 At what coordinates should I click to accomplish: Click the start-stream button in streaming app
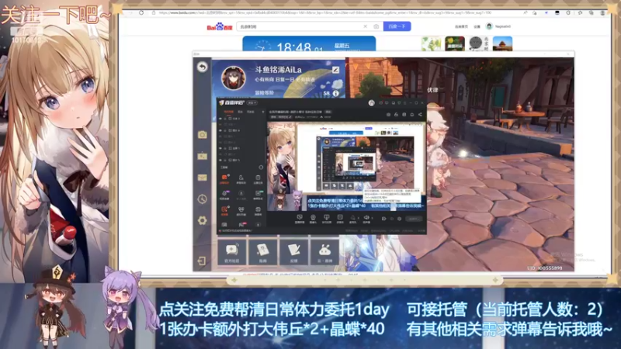click(x=414, y=219)
